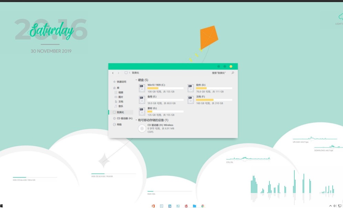Select the 备用 (E:) drive icon

coord(142,100)
